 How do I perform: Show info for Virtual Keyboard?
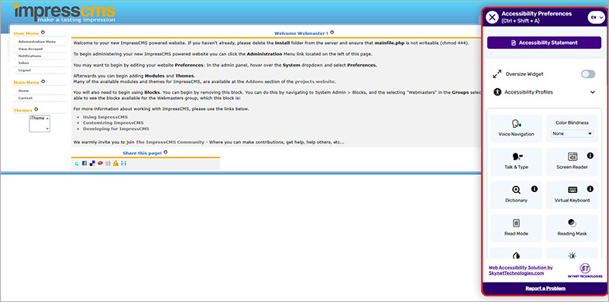click(x=590, y=189)
